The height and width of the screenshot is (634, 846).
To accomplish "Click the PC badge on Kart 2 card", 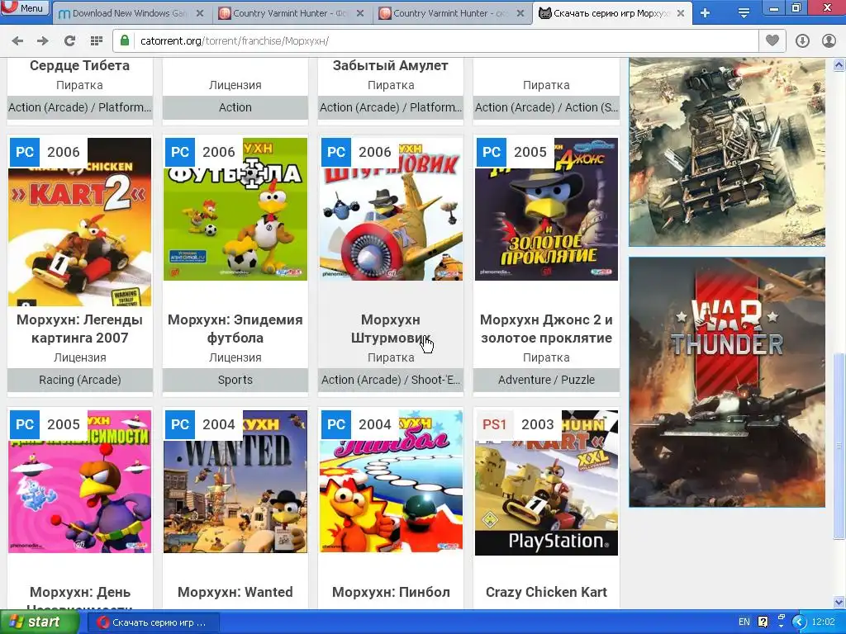I will point(25,152).
